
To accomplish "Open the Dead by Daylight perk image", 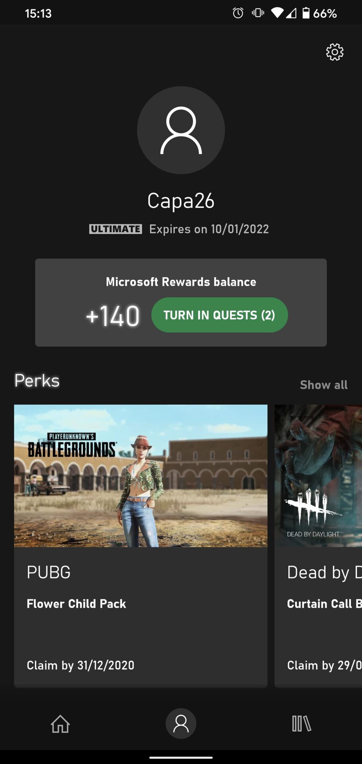I will 318,476.
